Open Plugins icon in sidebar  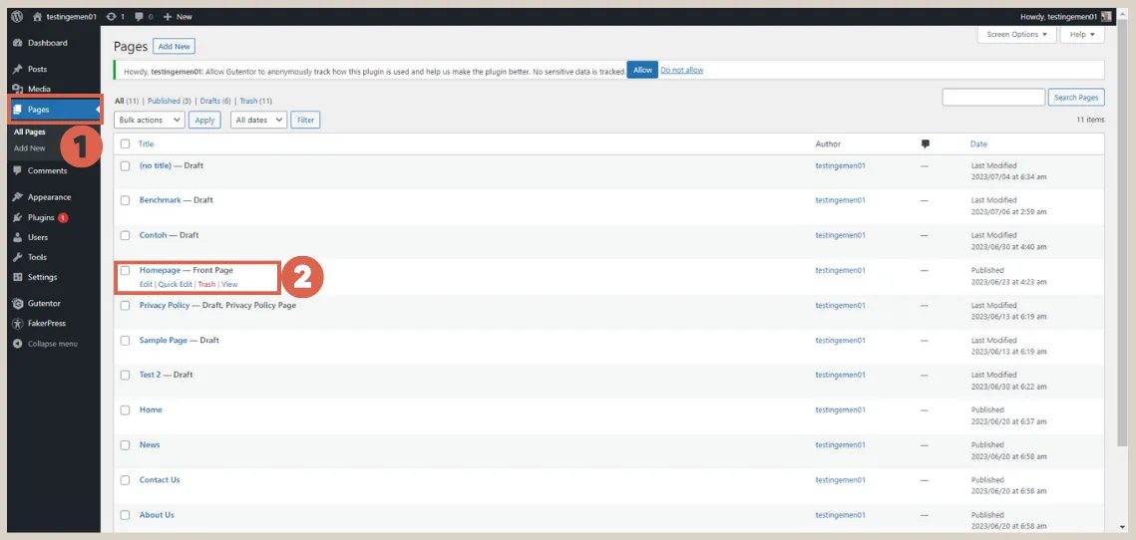coord(18,217)
